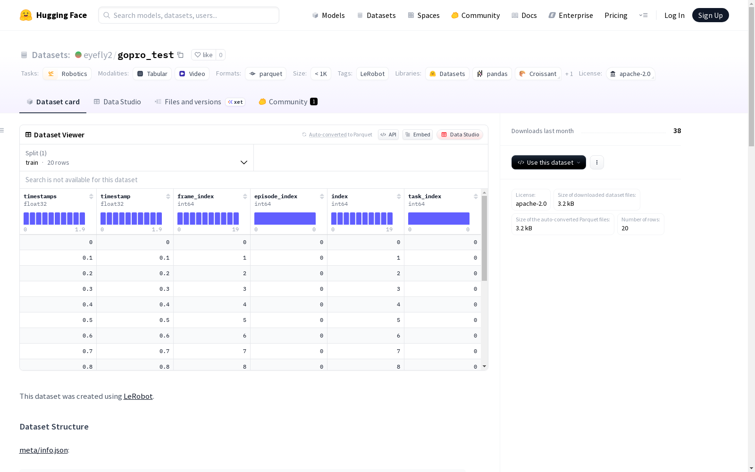Open Models in the top navigation

328,15
